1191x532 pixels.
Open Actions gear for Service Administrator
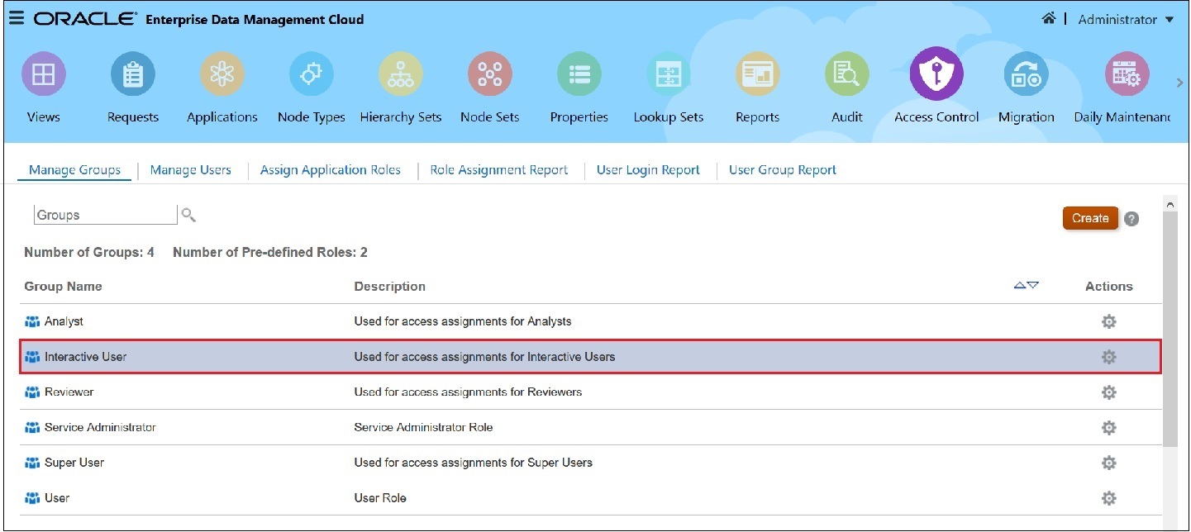(x=1109, y=428)
